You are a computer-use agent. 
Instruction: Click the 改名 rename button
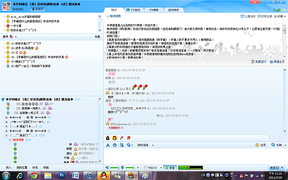(35, 168)
